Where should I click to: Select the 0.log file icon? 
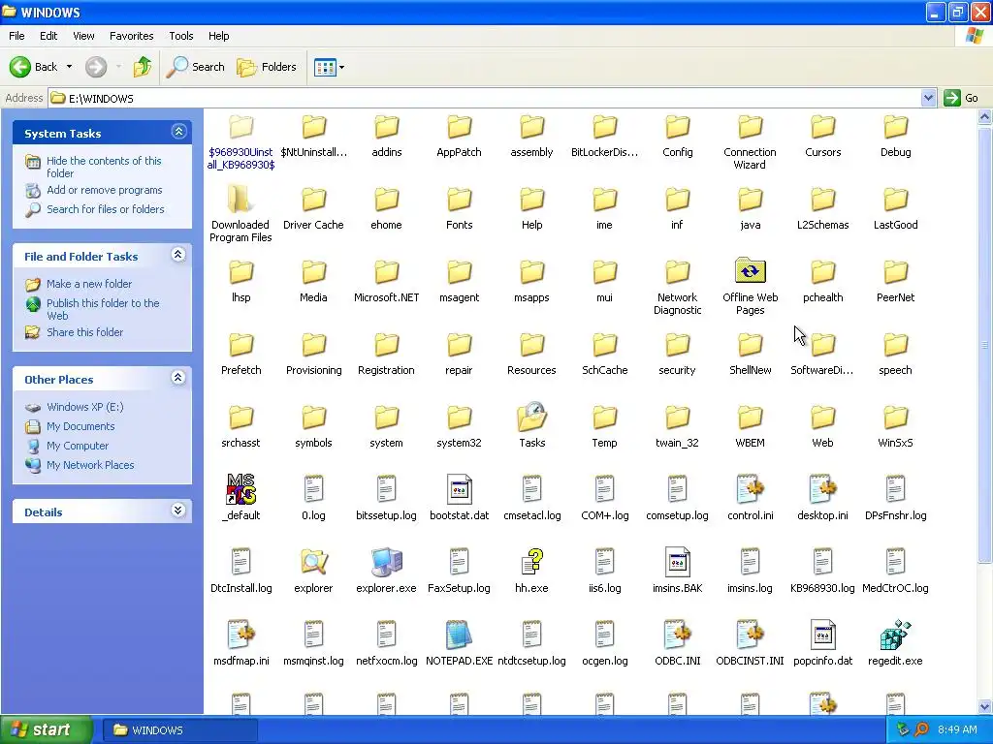pyautogui.click(x=313, y=489)
